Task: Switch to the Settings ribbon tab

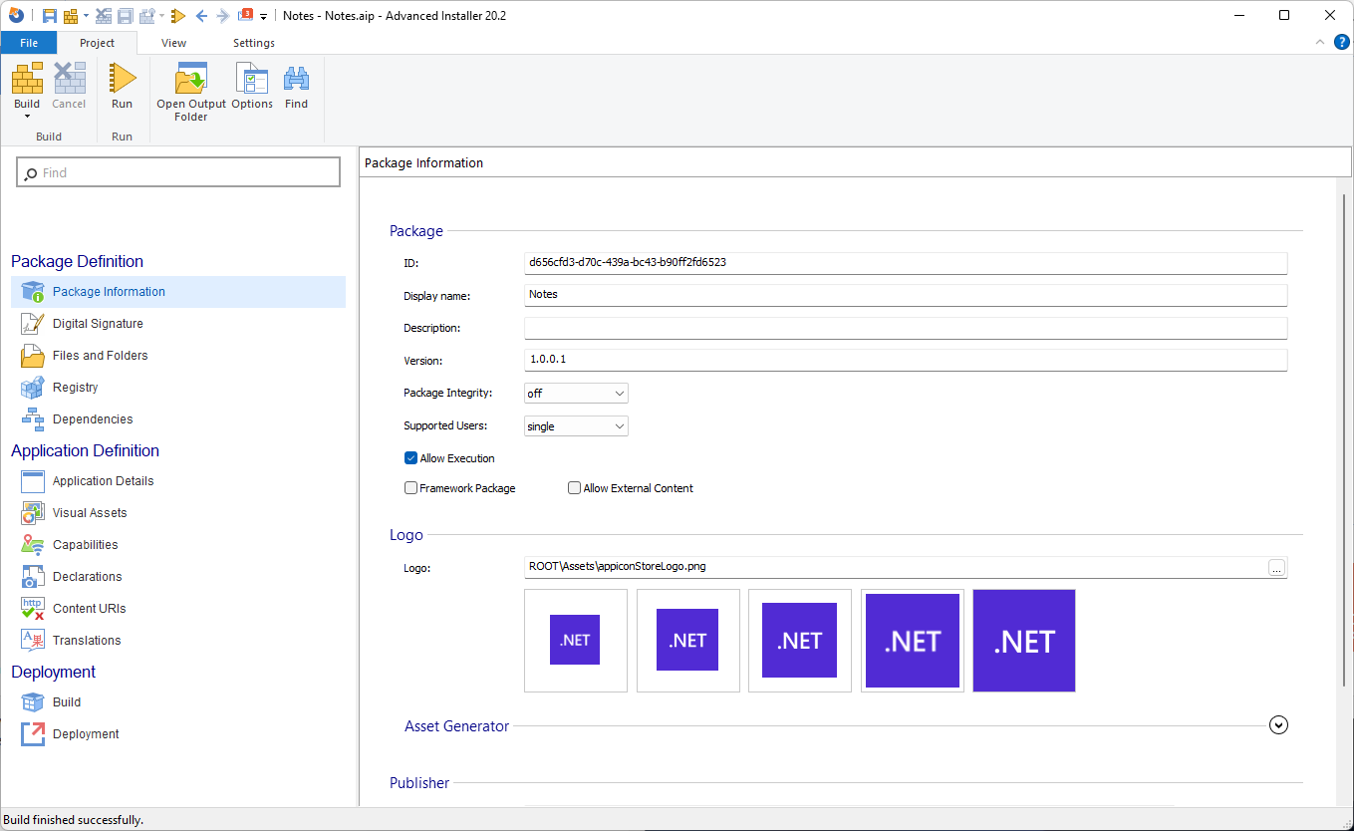Action: pyautogui.click(x=254, y=43)
